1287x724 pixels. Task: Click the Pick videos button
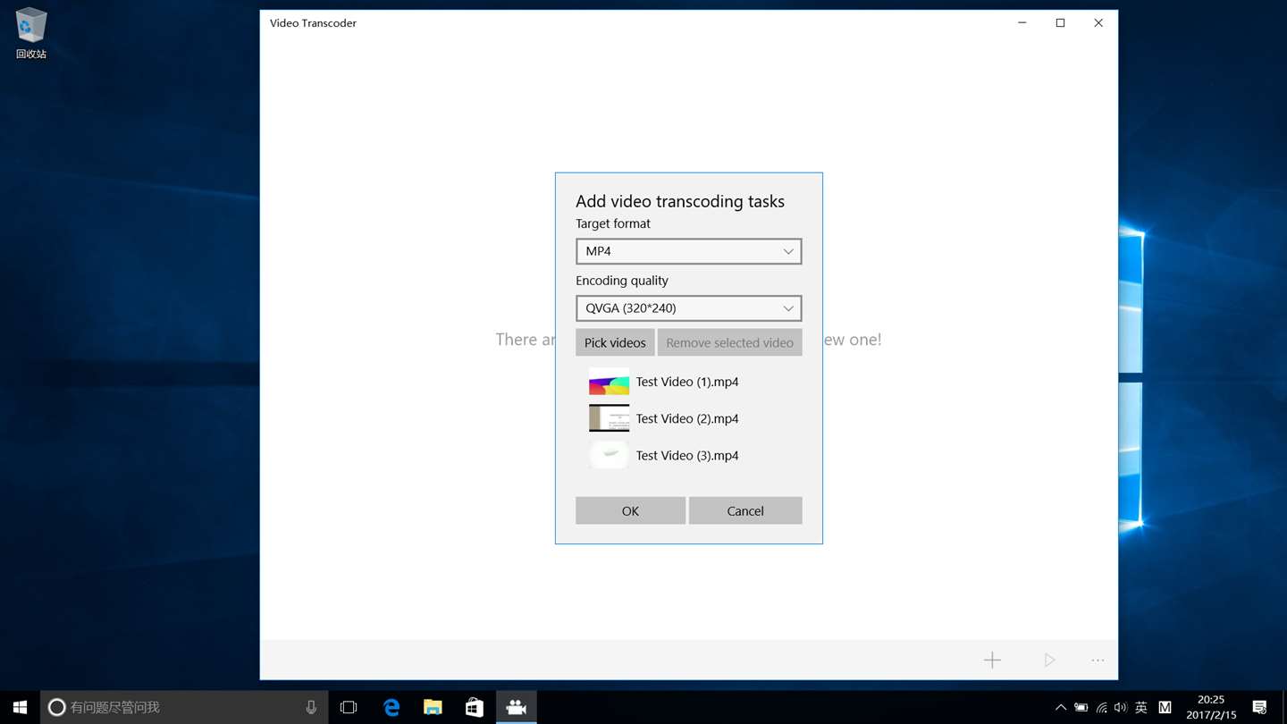[615, 342]
